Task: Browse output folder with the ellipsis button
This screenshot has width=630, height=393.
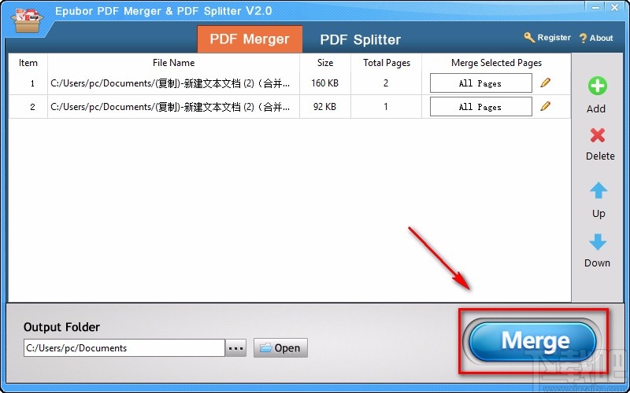Action: 235,348
